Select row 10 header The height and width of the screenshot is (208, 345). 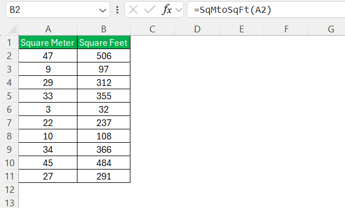(9, 163)
